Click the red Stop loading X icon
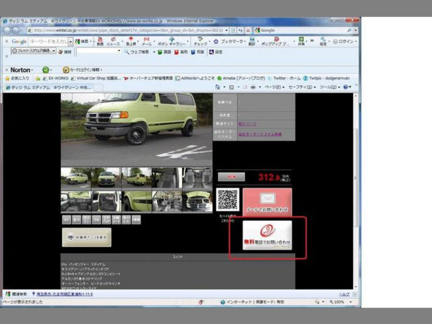This screenshot has height=324, width=432. (x=248, y=30)
